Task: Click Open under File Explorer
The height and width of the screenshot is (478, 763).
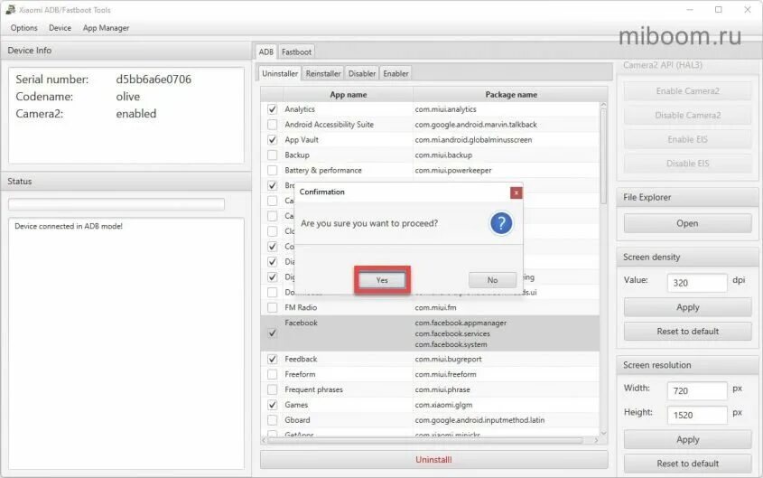Action: point(687,223)
